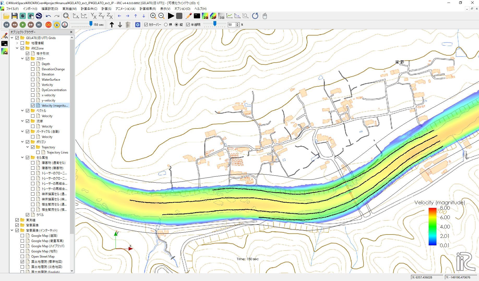Check the Vorticity checkbox
Viewport: 479px width, 281px height.
[x=33, y=85]
